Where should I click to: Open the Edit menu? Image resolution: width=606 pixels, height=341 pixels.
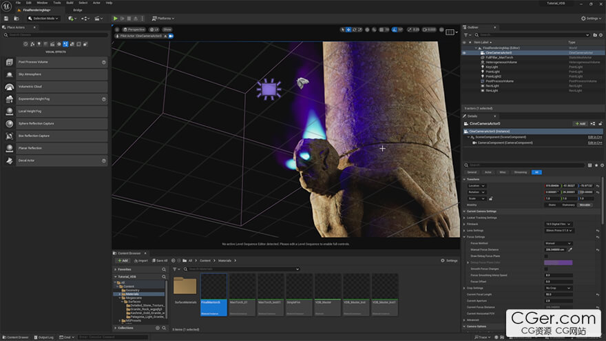pos(29,3)
